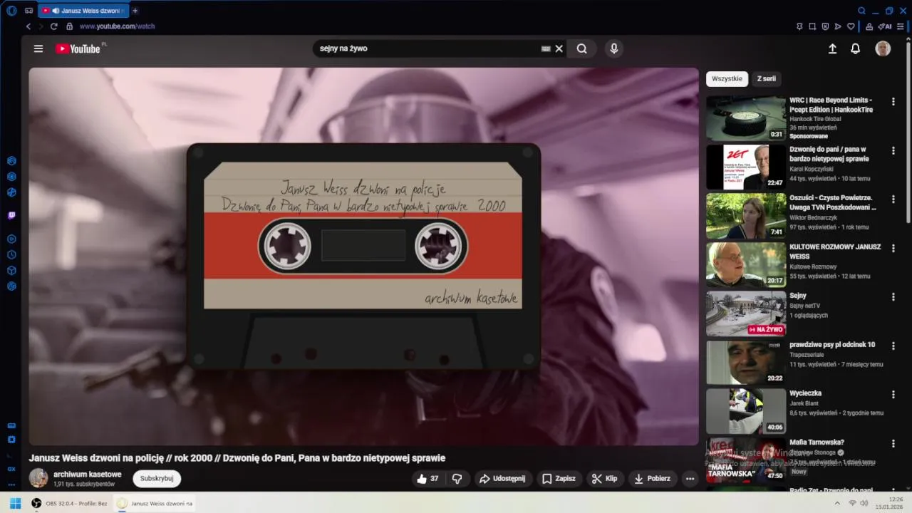Open options for prawdziwe psy pl video

pyautogui.click(x=893, y=346)
